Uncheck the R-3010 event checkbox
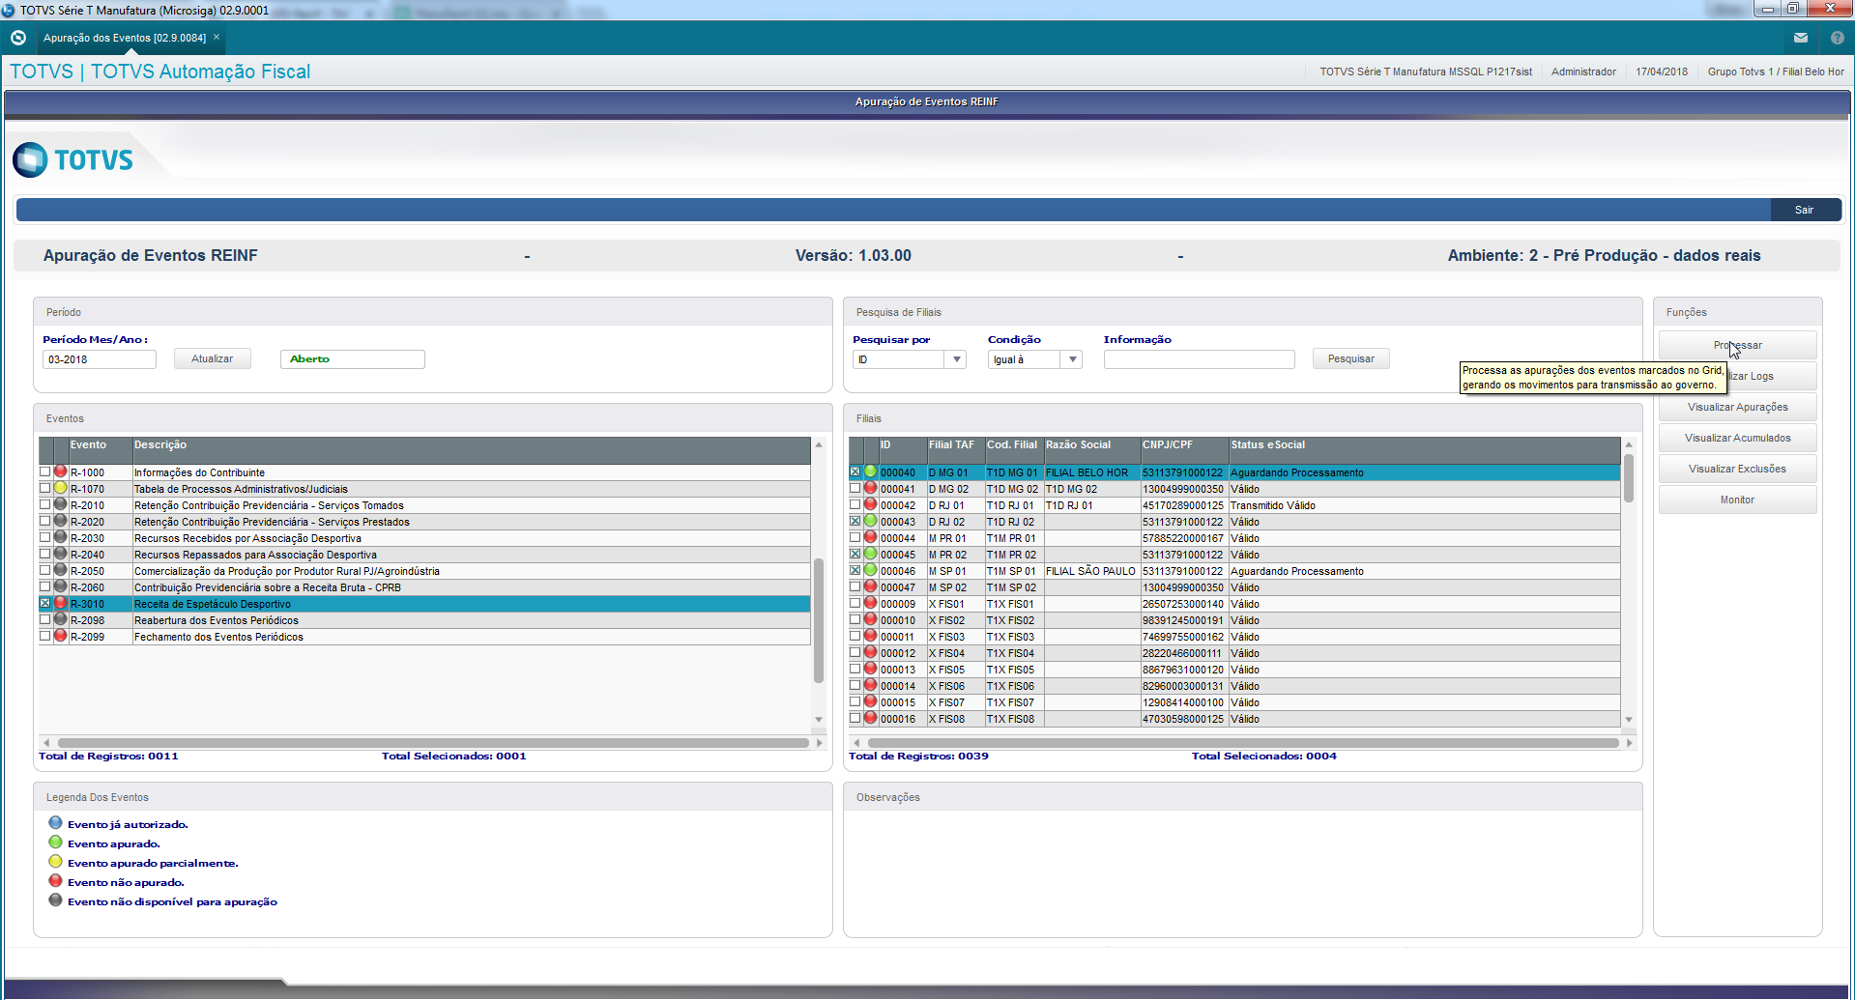 tap(44, 603)
